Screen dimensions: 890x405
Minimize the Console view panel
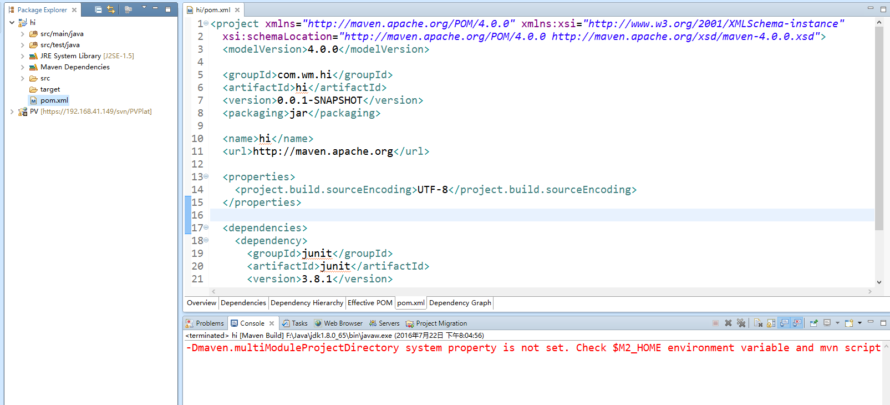coord(871,322)
